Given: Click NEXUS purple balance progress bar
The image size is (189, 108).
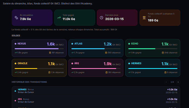Looking at the screenshot, I should (39, 49).
